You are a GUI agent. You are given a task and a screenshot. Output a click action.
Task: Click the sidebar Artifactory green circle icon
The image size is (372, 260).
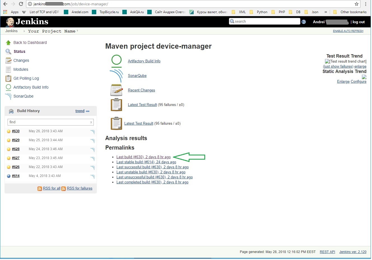click(x=8, y=87)
